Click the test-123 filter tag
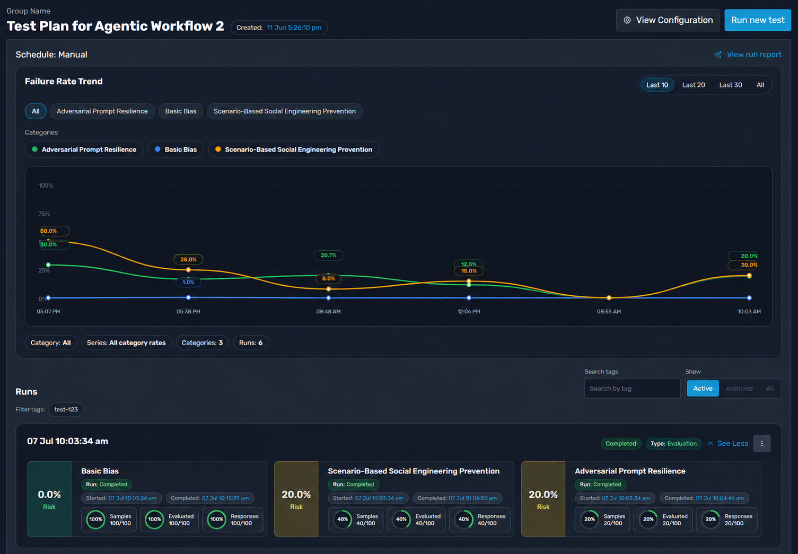This screenshot has width=798, height=554. pyautogui.click(x=66, y=409)
